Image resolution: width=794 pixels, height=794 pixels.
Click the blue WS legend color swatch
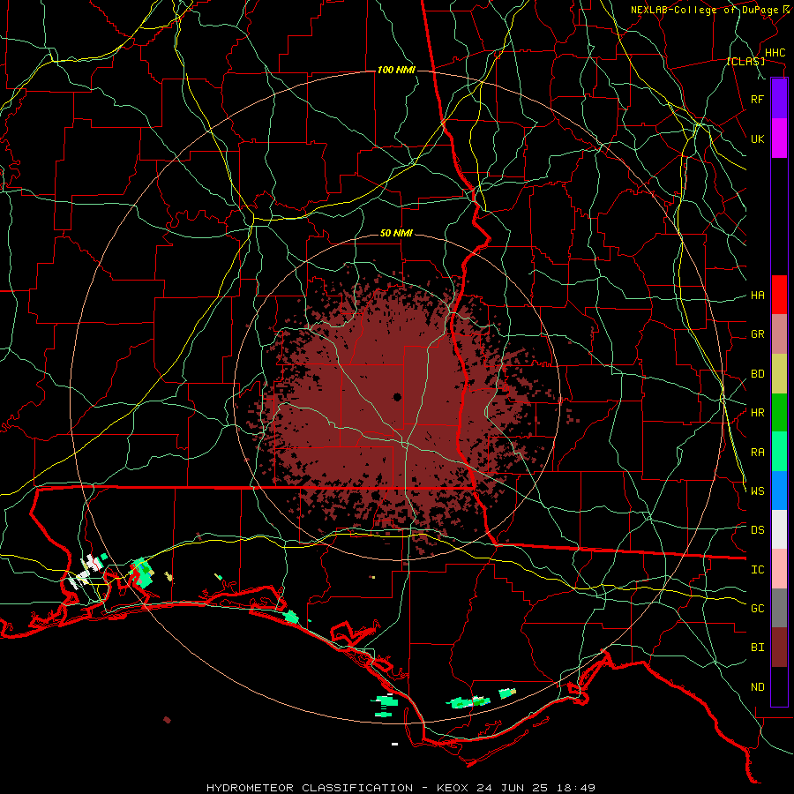tap(779, 491)
